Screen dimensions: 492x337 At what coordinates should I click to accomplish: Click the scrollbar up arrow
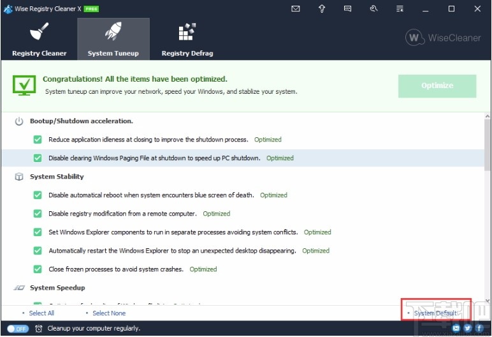(488, 116)
